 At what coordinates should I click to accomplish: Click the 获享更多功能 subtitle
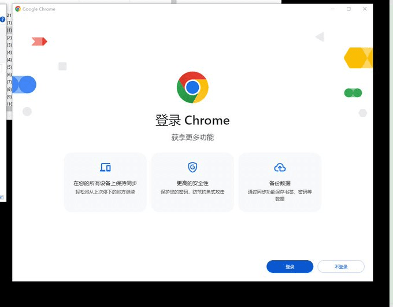click(x=192, y=138)
